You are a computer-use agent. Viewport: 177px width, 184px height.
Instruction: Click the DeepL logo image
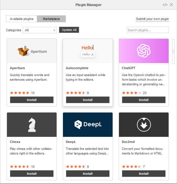click(x=88, y=124)
